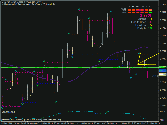Screen dimensions: 167x125
Task: Click the MACD row label in Signal Bars
Action: click(124, 9)
